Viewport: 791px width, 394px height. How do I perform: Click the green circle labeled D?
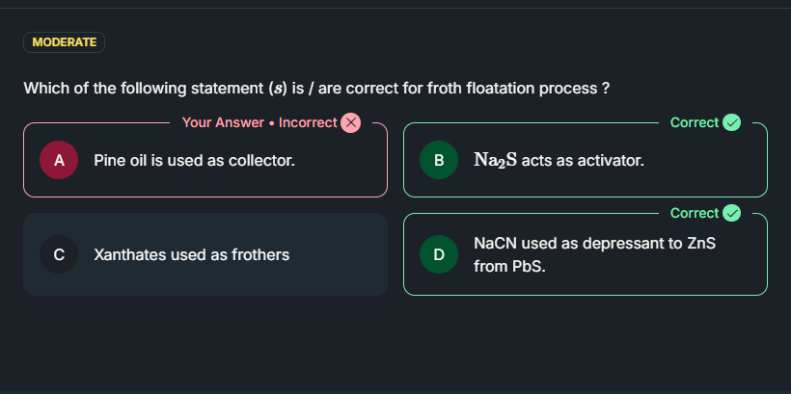439,255
